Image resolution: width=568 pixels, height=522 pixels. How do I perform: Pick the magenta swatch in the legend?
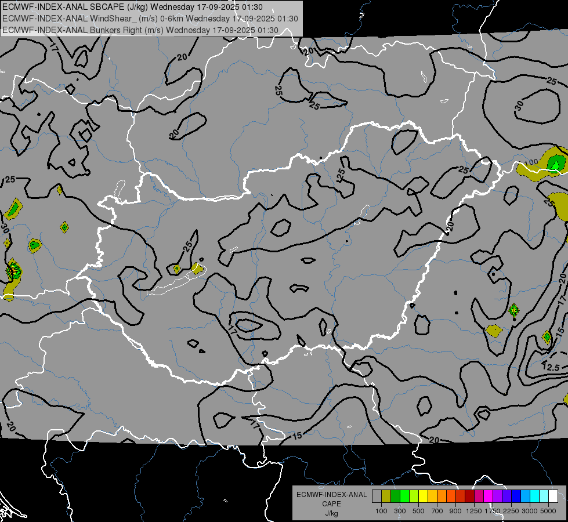488,496
